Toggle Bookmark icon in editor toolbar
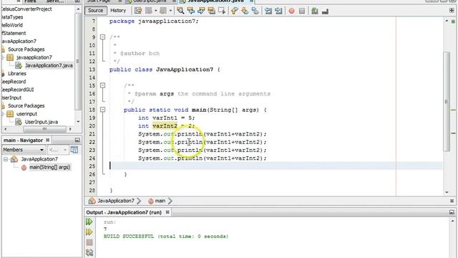Viewport: 458px width, 258px height. click(255, 11)
